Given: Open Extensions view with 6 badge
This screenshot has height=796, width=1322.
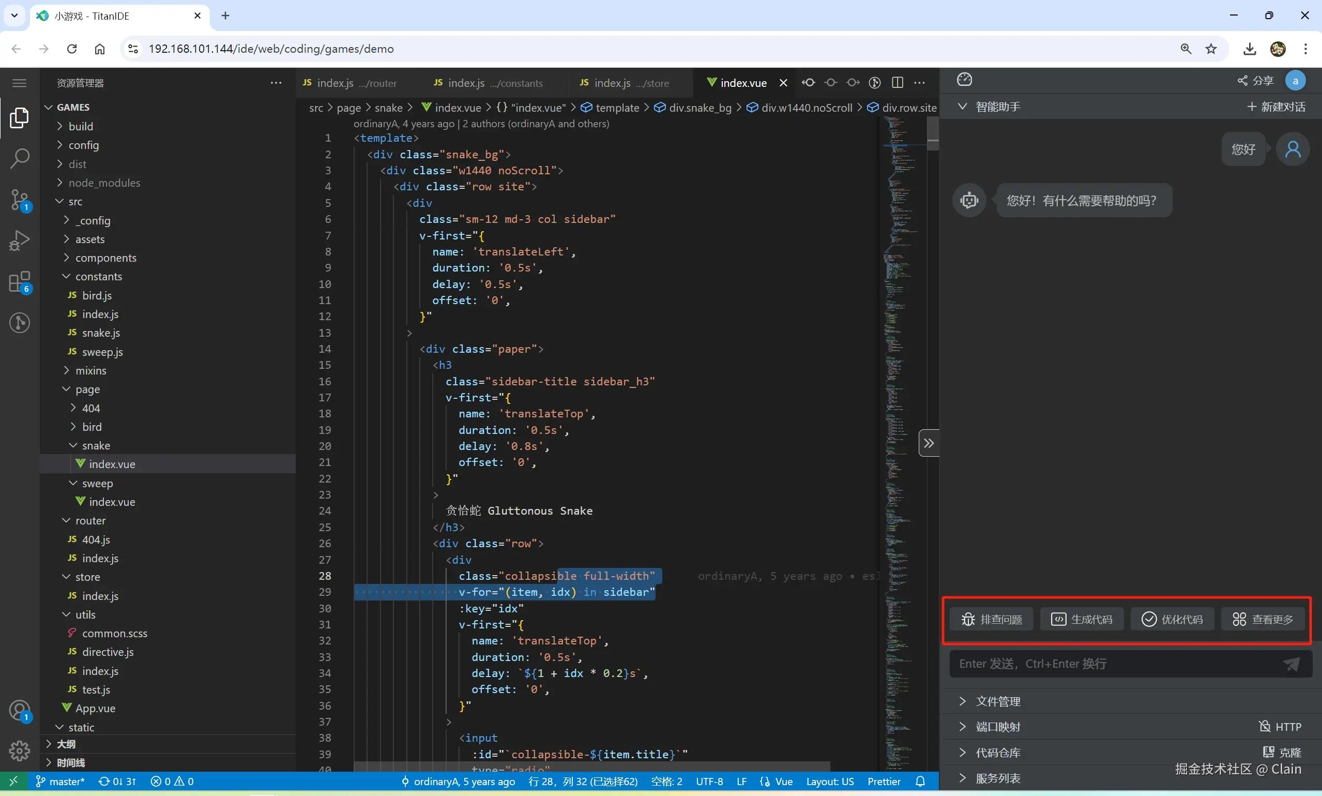Looking at the screenshot, I should click(x=19, y=281).
